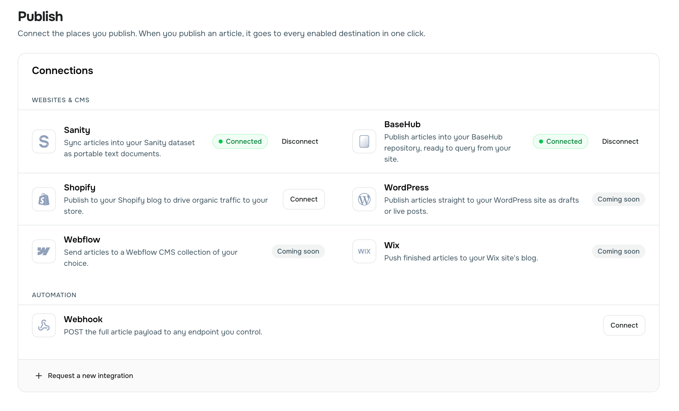Click WordPress Coming soon badge
The height and width of the screenshot is (411, 679).
click(x=619, y=199)
